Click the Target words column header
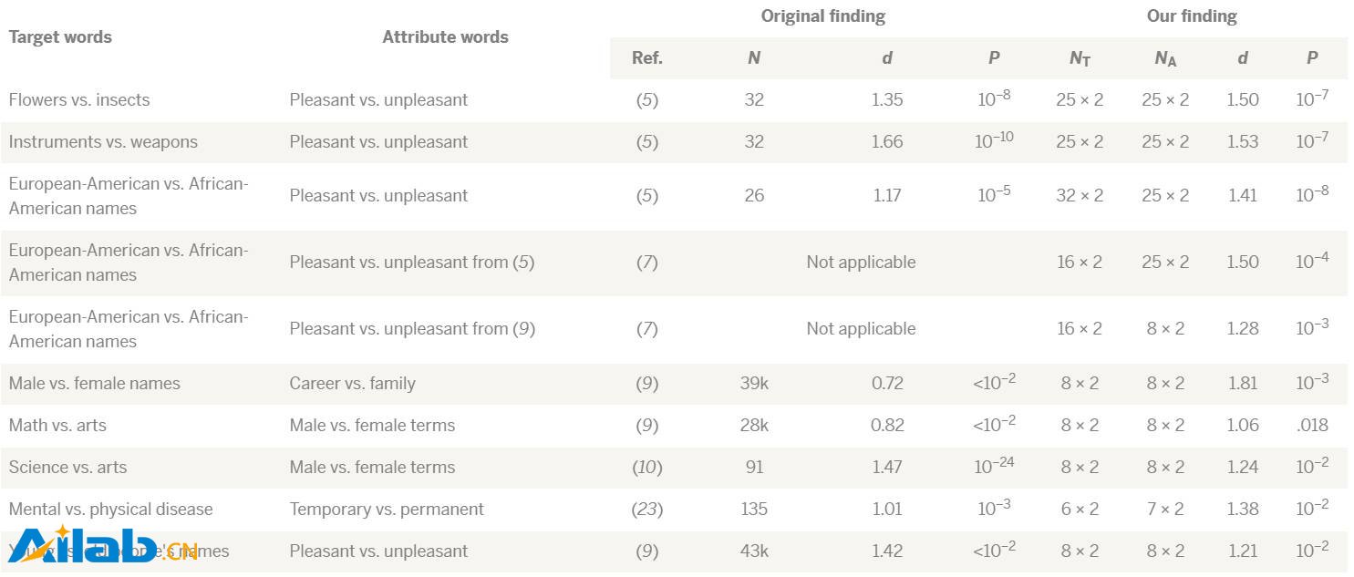The width and height of the screenshot is (1354, 577). click(x=60, y=37)
